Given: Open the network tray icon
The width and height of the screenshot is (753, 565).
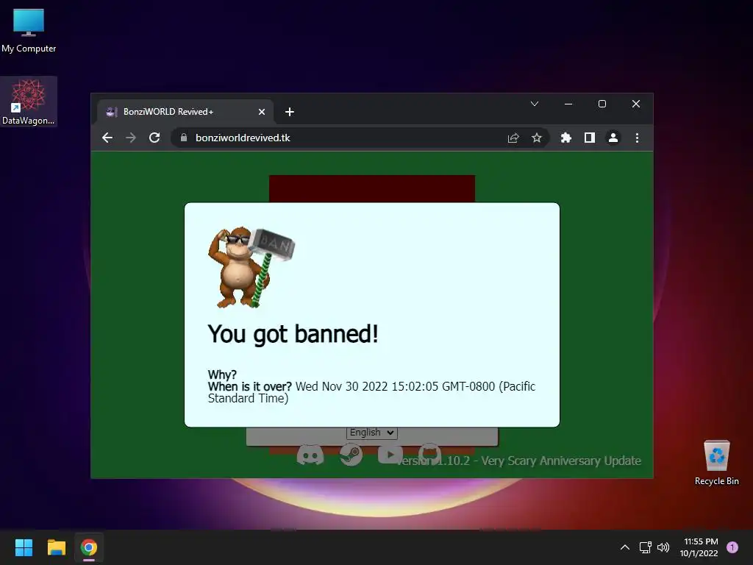Looking at the screenshot, I should (x=646, y=547).
